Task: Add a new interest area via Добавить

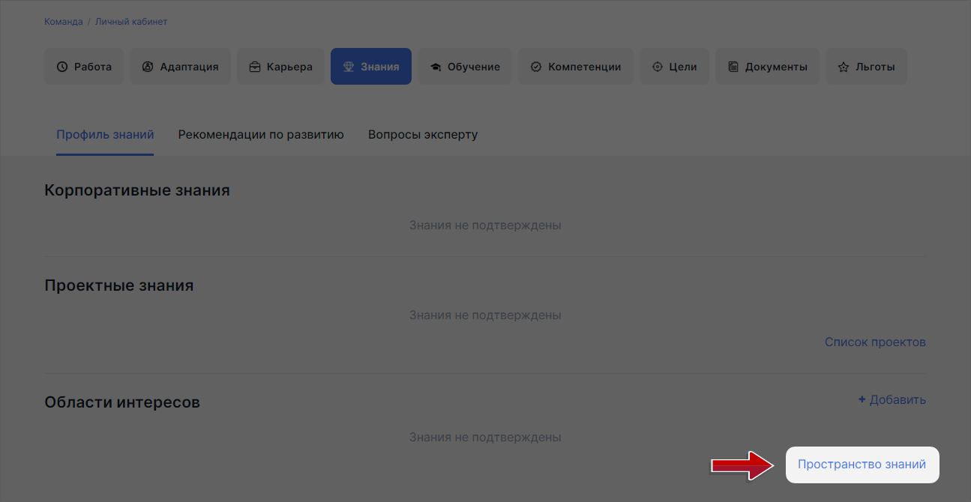Action: tap(892, 399)
